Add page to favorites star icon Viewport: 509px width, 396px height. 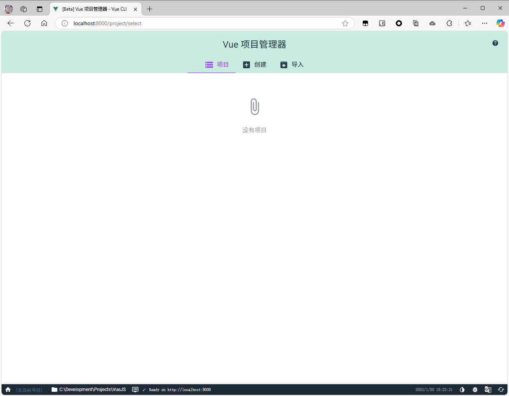[x=345, y=23]
